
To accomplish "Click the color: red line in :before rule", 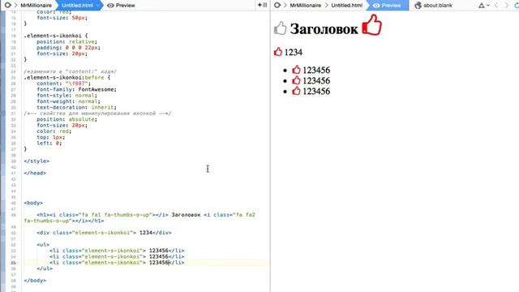I will 54,131.
